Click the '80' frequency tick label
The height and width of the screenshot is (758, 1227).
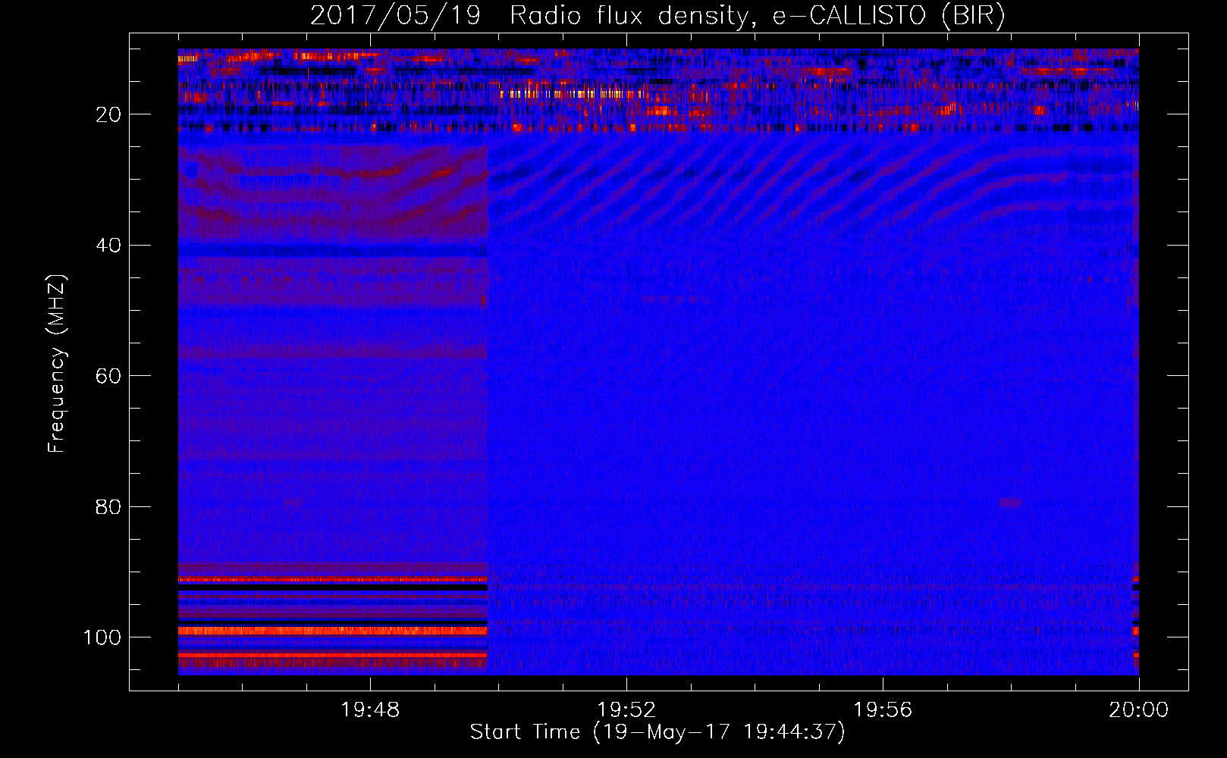pyautogui.click(x=108, y=506)
